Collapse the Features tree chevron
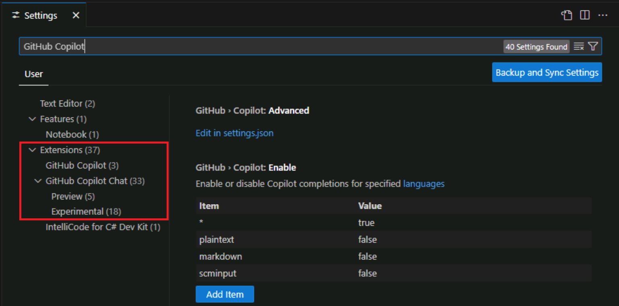This screenshot has height=306, width=619. click(33, 119)
